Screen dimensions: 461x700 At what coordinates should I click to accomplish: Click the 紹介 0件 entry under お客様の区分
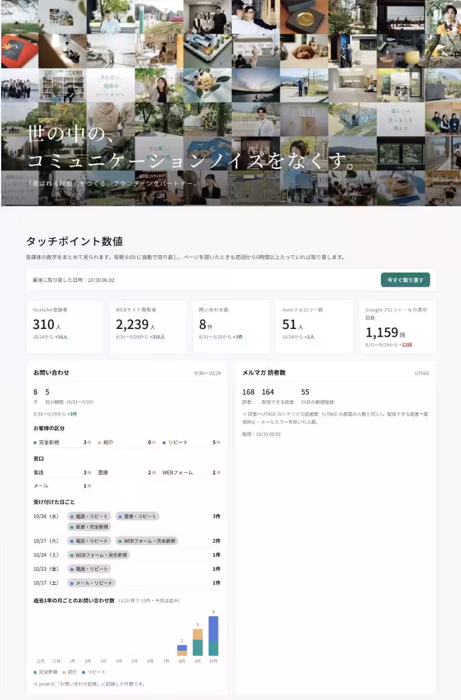point(126,442)
